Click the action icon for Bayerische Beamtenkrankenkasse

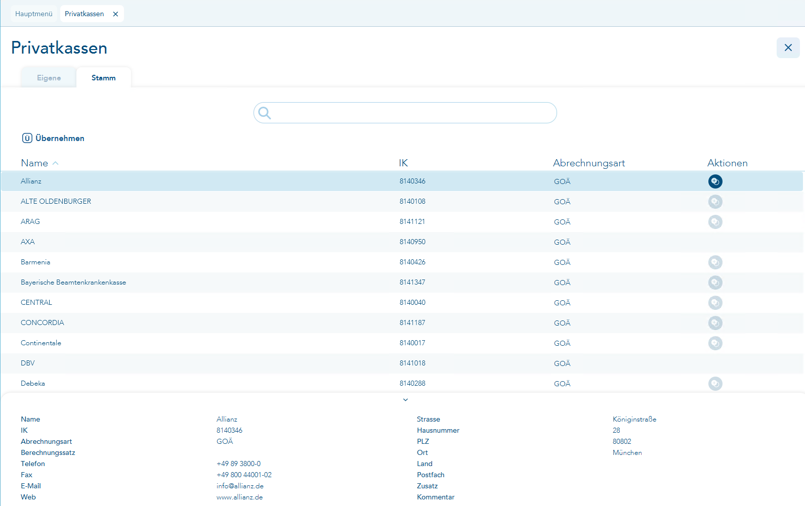click(715, 283)
